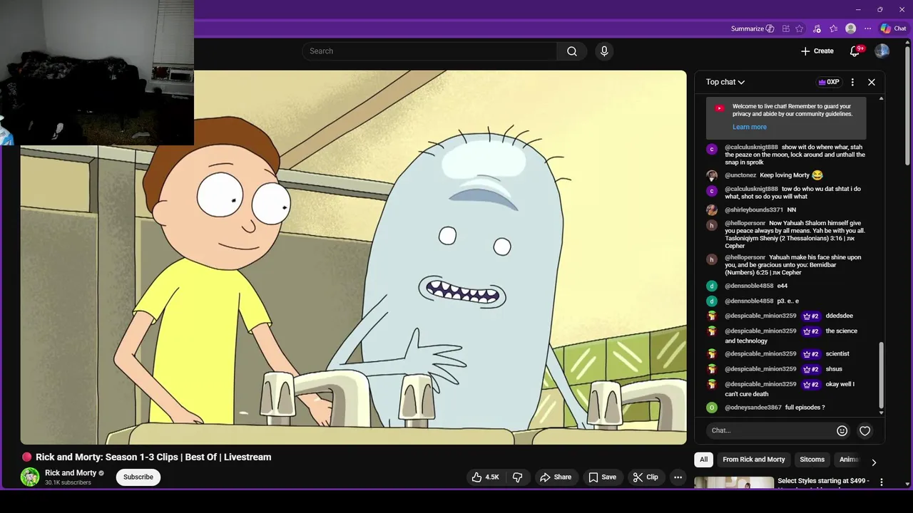Create a Clip of the livestream
This screenshot has height=513, width=913.
(646, 477)
